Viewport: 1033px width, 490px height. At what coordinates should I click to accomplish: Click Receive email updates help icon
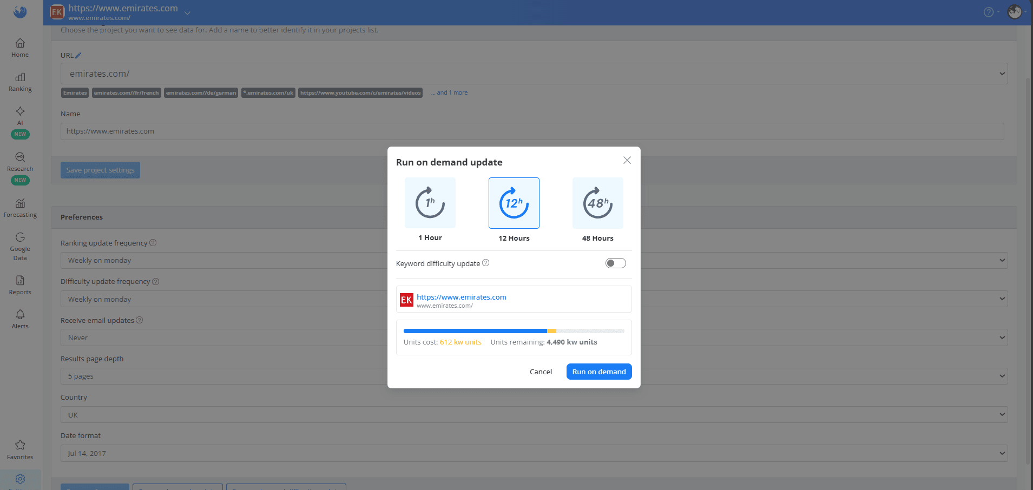pos(140,320)
